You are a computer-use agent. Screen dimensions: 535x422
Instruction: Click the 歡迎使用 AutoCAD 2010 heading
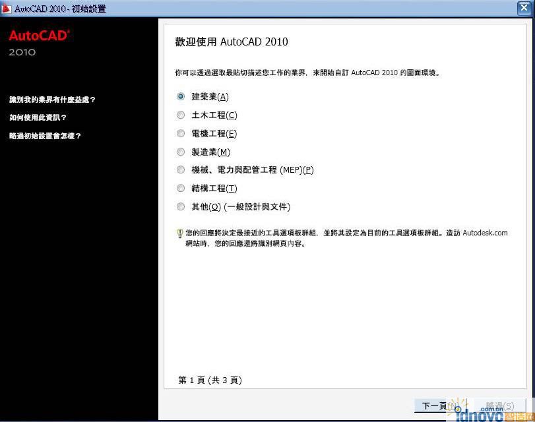[x=231, y=42]
